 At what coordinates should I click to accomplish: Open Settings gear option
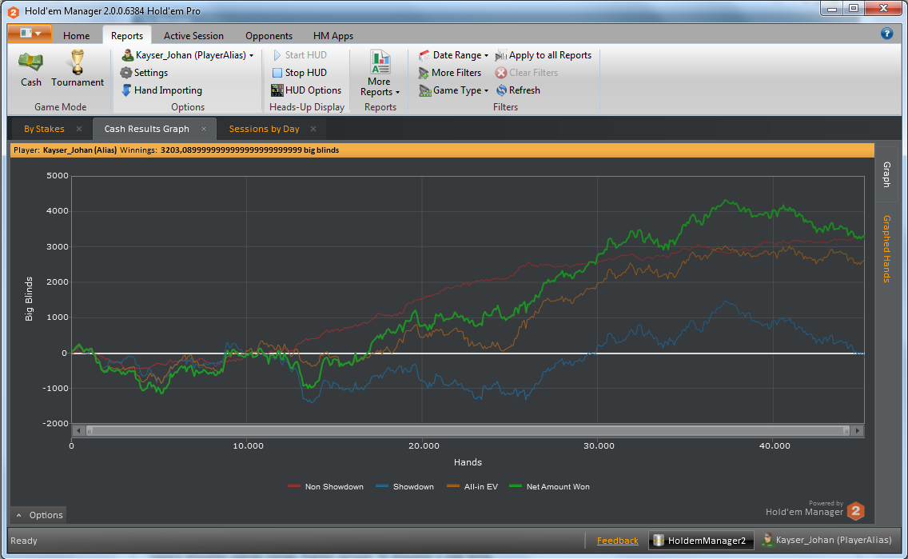pyautogui.click(x=144, y=73)
